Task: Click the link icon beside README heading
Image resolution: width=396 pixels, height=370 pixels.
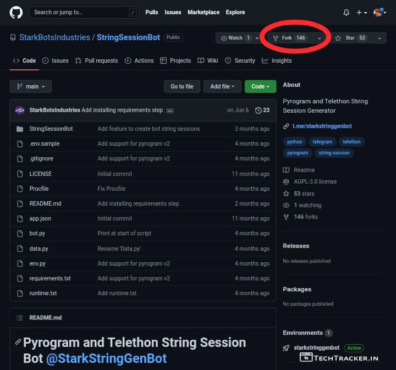Action: pos(18,342)
